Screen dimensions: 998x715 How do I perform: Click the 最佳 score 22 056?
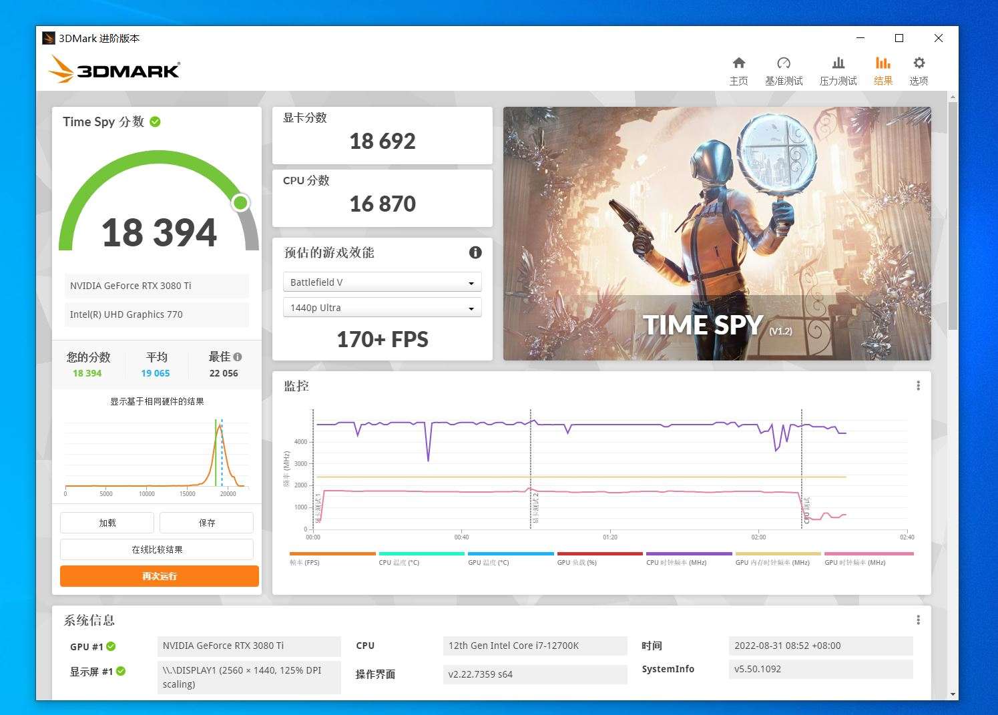tap(224, 373)
